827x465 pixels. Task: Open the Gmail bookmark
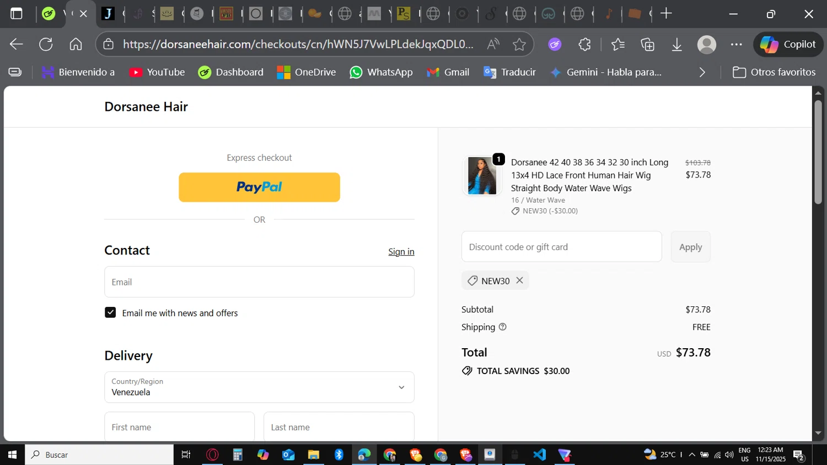(x=448, y=72)
